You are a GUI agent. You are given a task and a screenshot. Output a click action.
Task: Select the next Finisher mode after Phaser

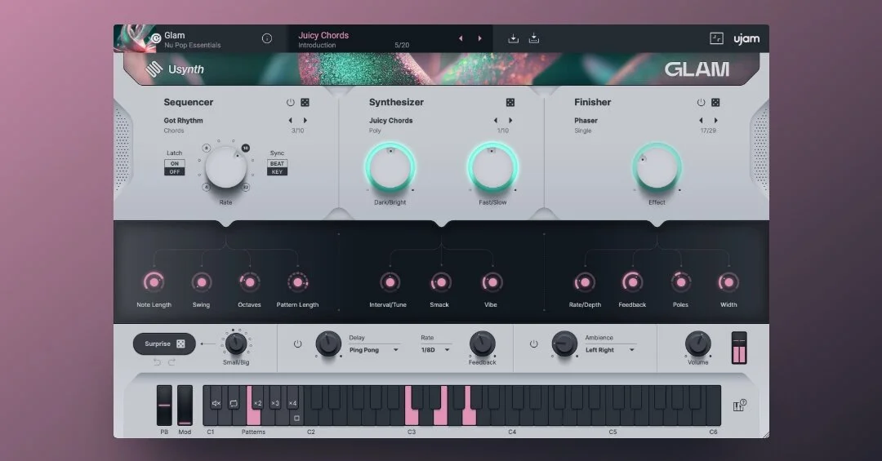pos(715,120)
